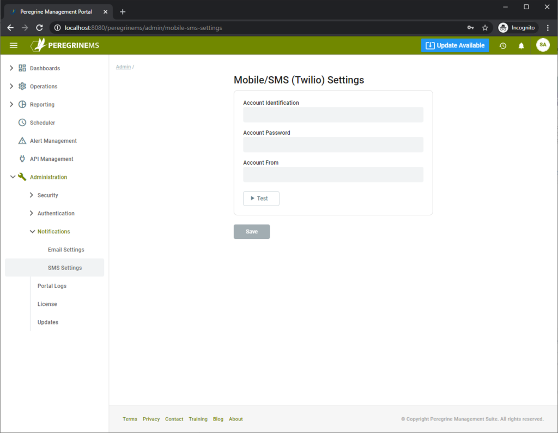Open the Admin breadcrumb link
Image resolution: width=558 pixels, height=433 pixels.
point(123,66)
